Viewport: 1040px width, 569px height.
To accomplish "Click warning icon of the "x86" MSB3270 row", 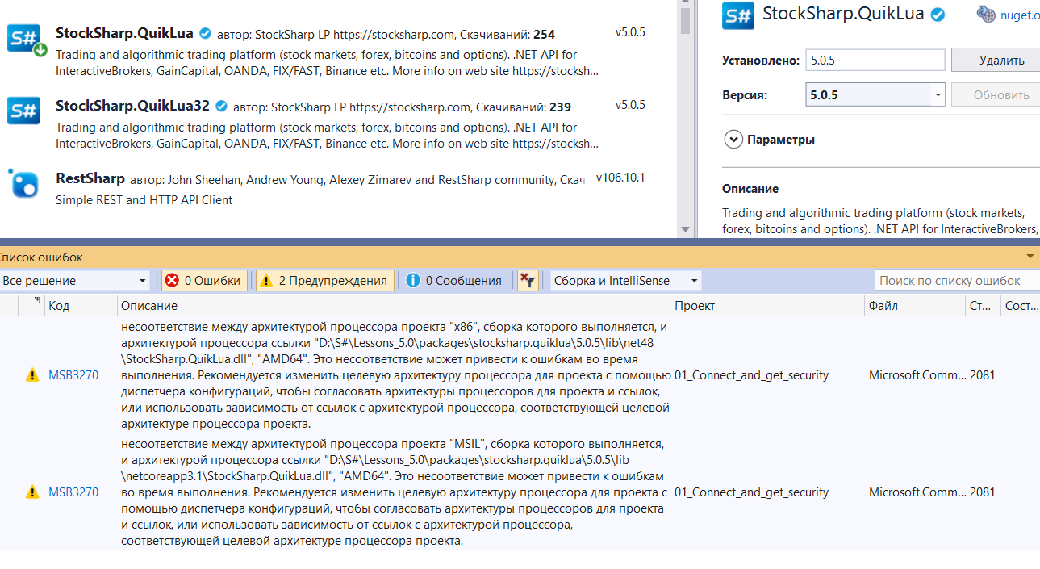I will tap(32, 374).
